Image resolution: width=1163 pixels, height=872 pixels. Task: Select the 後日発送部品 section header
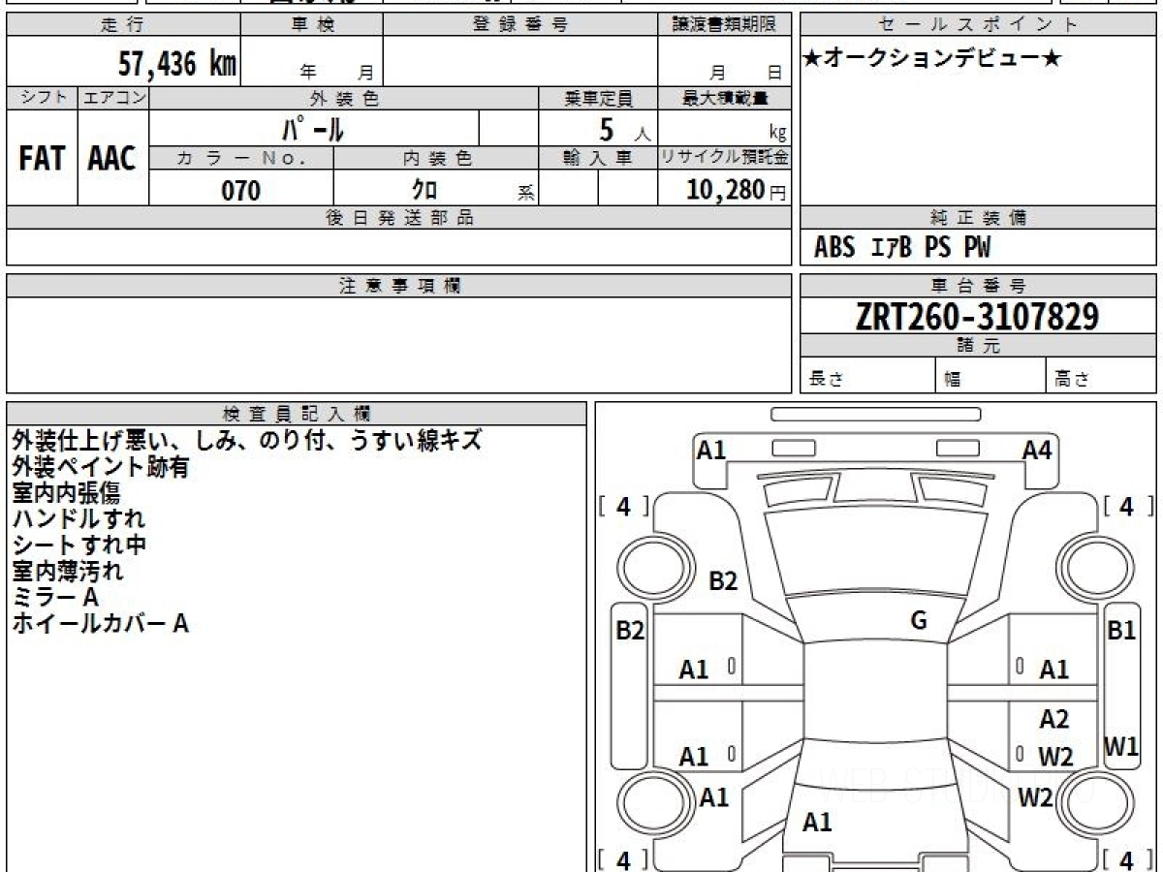tap(399, 218)
